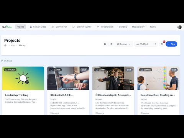Image resolution: width=184 pixels, height=138 pixels.
Task: Click '2 lessons' on the Értékesítési card
Action: click(100, 113)
